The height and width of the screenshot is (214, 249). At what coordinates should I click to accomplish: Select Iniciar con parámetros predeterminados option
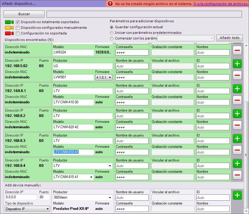(x=112, y=33)
